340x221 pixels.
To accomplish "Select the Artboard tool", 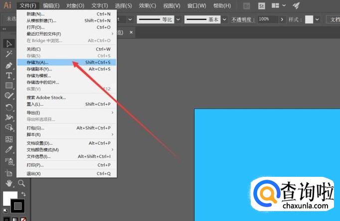I will click(9, 173).
